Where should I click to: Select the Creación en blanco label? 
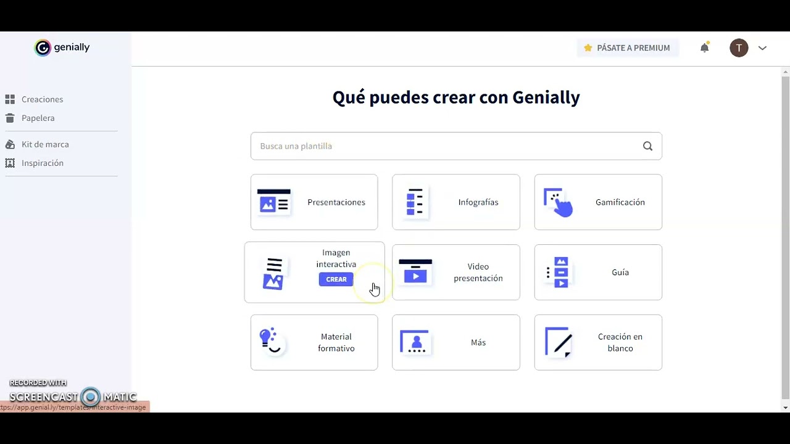pos(620,342)
